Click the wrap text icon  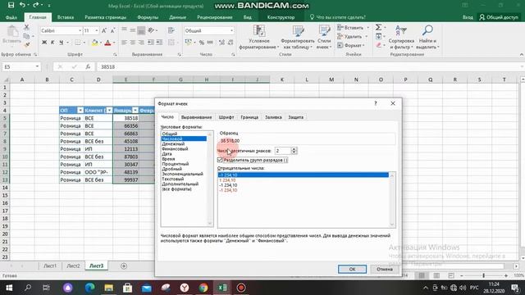coord(171,31)
